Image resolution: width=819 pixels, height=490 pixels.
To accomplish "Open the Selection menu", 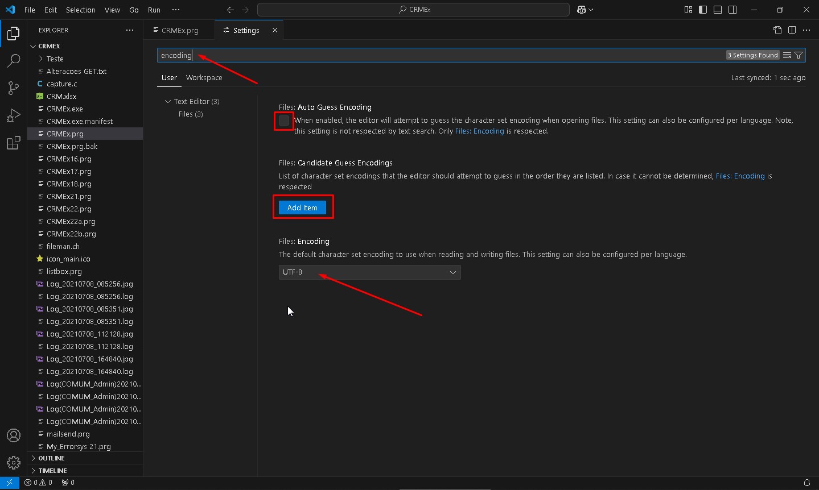I will [80, 10].
